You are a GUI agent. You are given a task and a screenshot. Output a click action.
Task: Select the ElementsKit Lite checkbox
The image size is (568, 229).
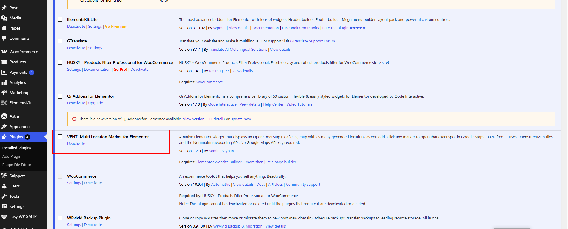tap(60, 19)
